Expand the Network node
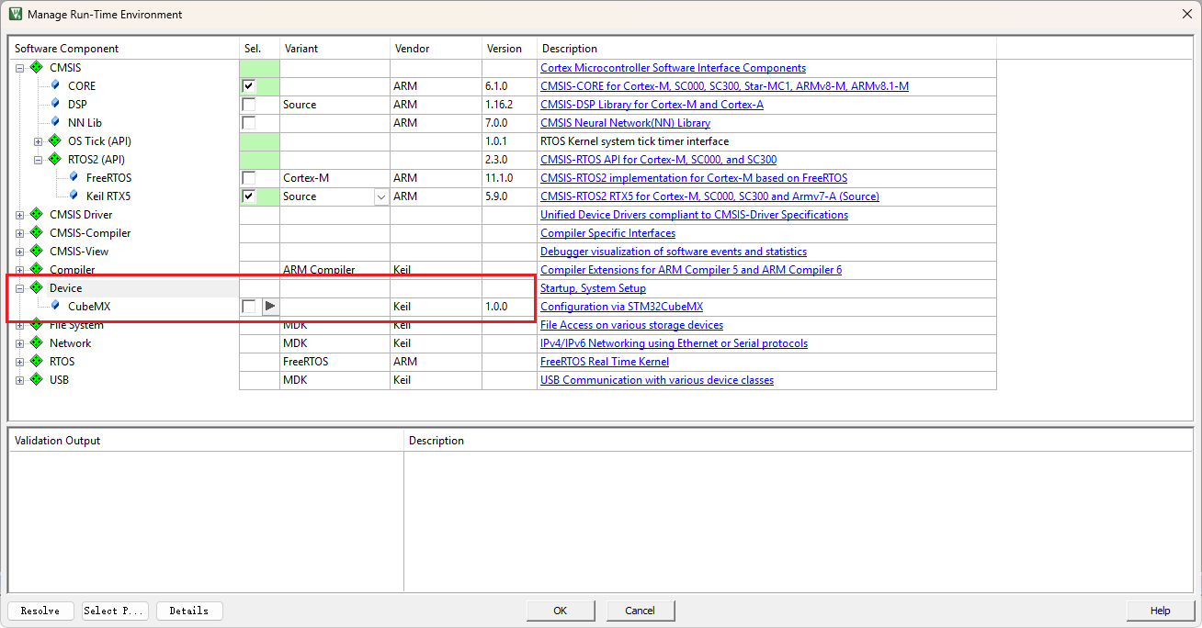Image resolution: width=1202 pixels, height=628 pixels. (x=19, y=343)
